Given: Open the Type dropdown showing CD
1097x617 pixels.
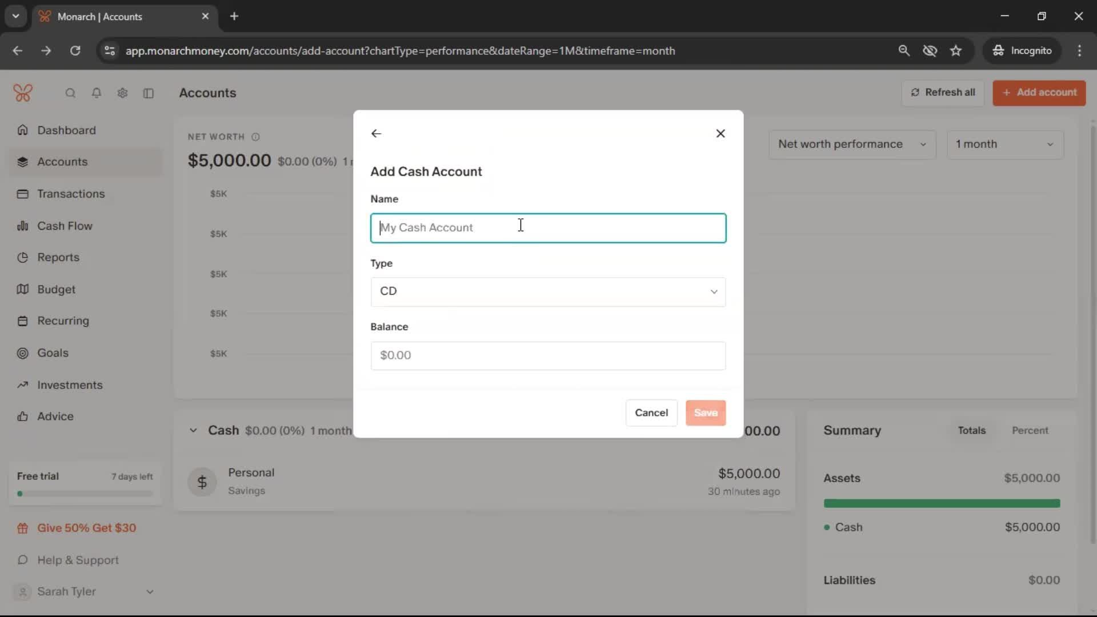Looking at the screenshot, I should click(x=548, y=291).
